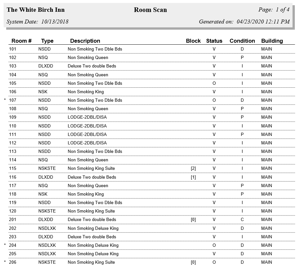The height and width of the screenshot is (266, 302).
Task: Click 'Non Smoking Deluxe King' in room 205 row
Action: 93,254
